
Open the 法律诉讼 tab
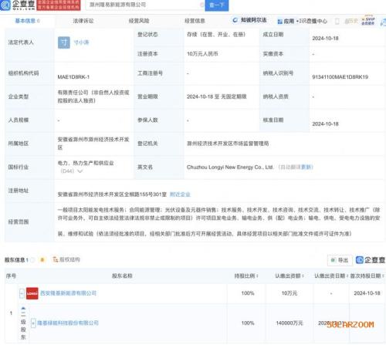coord(83,21)
